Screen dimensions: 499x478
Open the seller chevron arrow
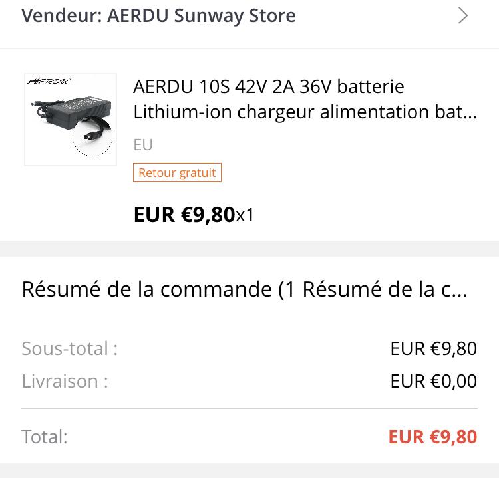click(x=463, y=15)
